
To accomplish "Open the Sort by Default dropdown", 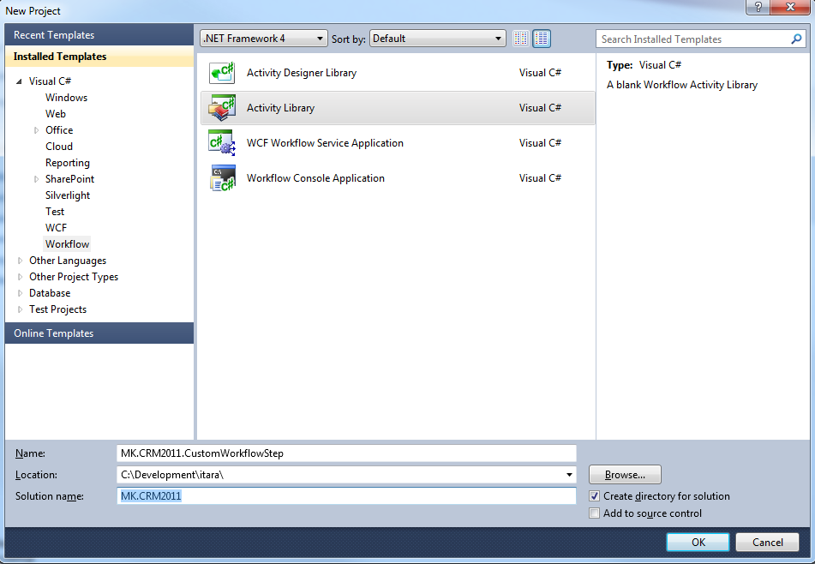I will (x=438, y=39).
